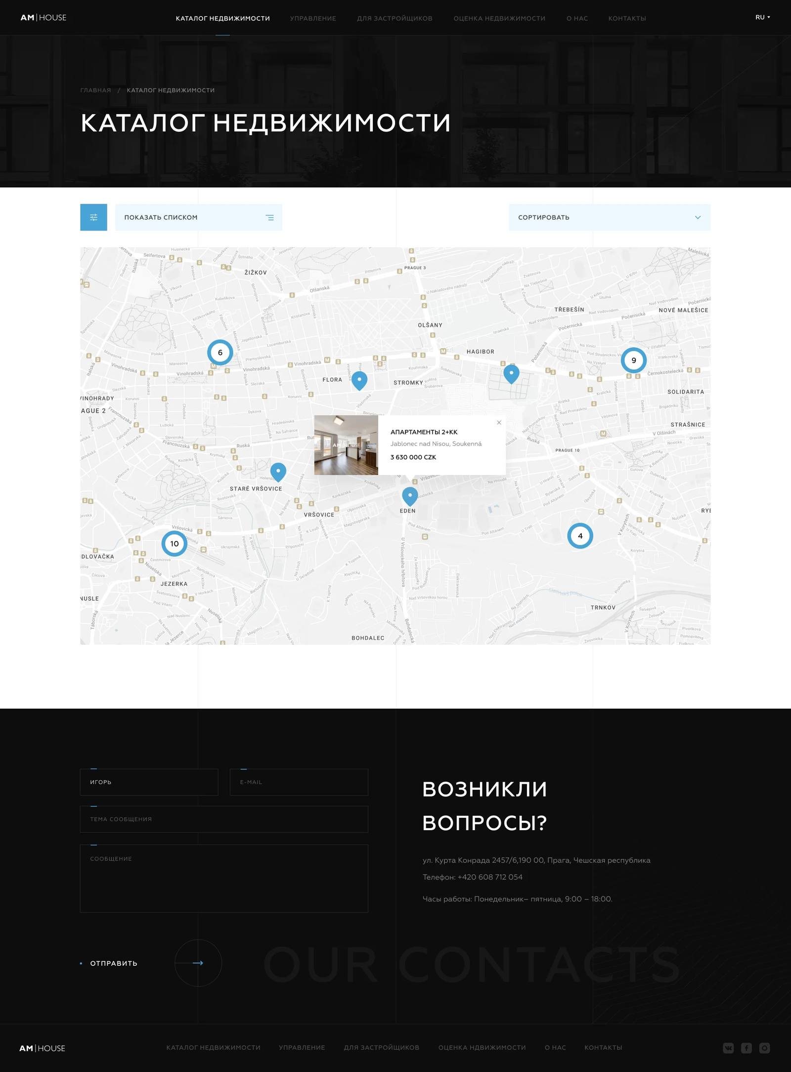Viewport: 791px width, 1072px height.
Task: Click map cluster marker 9
Action: 634,360
